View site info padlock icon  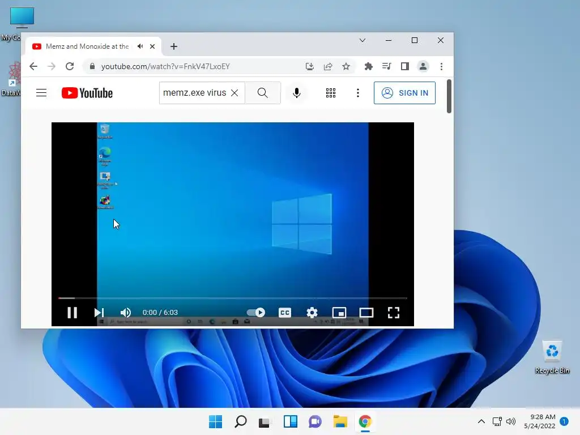tap(92, 66)
